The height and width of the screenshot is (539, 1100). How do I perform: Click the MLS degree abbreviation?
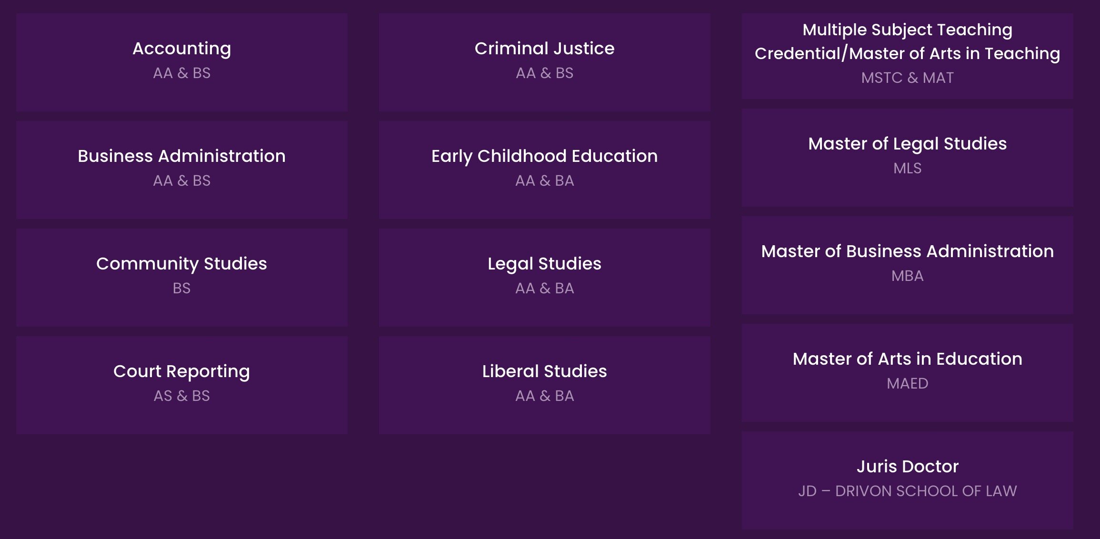click(907, 169)
